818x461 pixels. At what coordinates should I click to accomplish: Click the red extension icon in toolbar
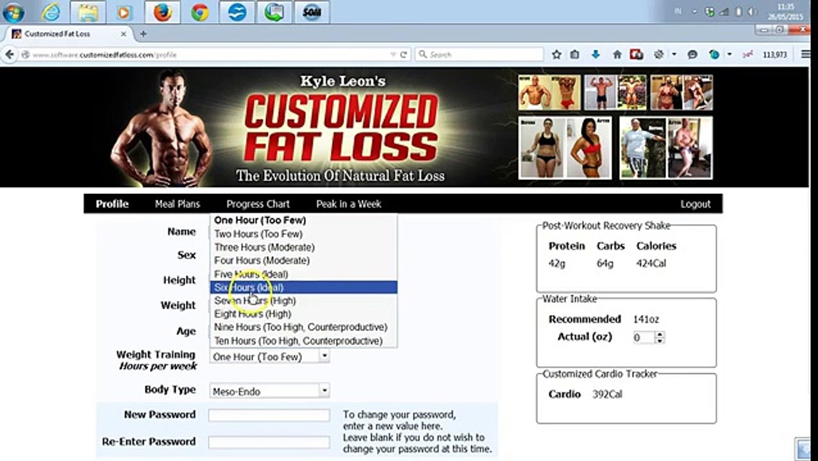tap(637, 55)
